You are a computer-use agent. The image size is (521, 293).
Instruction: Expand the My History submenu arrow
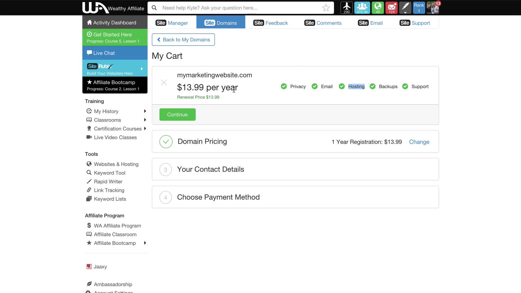[x=145, y=111]
